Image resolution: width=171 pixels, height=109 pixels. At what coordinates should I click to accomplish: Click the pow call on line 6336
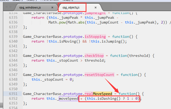[x=62, y=22]
